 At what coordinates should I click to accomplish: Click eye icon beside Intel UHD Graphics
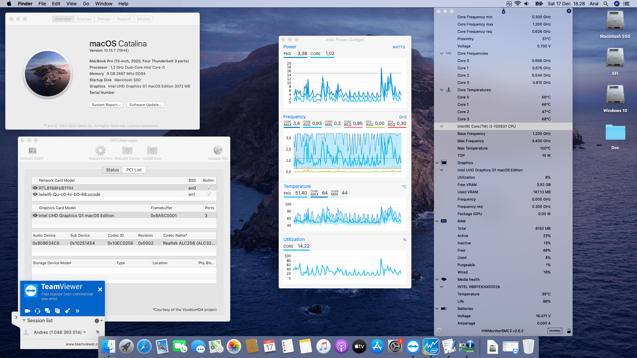(35, 215)
